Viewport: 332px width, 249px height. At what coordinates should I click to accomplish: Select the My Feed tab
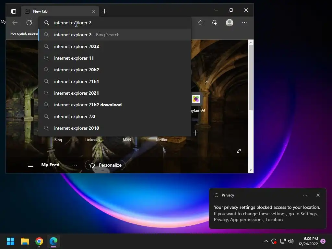coord(50,165)
